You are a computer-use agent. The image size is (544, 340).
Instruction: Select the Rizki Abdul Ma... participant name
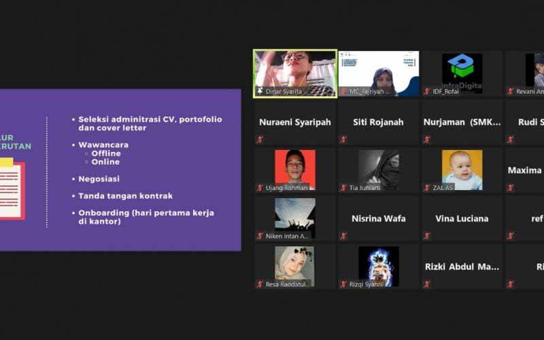click(462, 267)
